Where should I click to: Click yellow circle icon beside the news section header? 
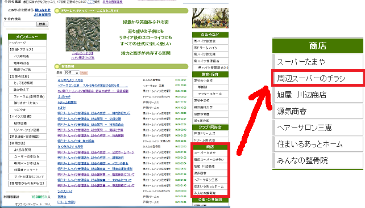pyautogui.click(x=57, y=67)
